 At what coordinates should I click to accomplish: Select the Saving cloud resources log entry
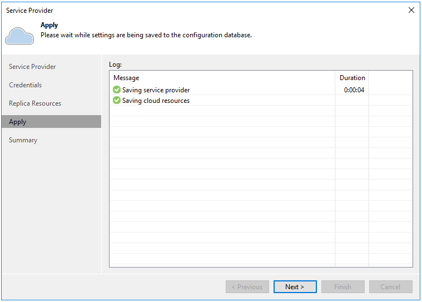(156, 101)
